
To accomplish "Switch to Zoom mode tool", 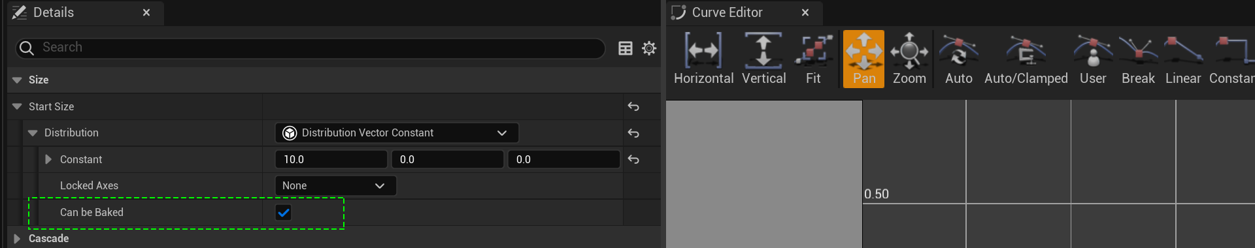I will click(909, 59).
